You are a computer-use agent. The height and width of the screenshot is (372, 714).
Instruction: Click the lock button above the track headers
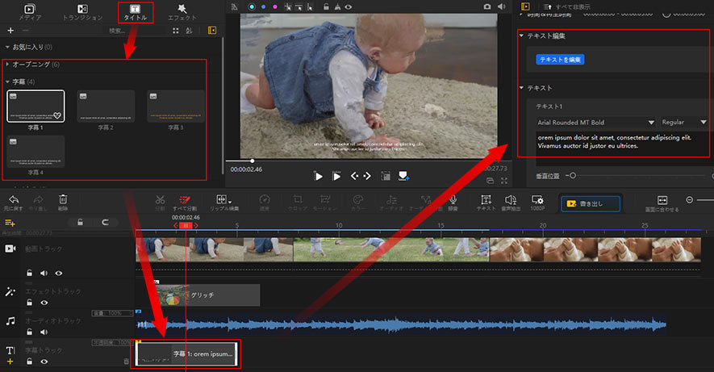coord(80,222)
